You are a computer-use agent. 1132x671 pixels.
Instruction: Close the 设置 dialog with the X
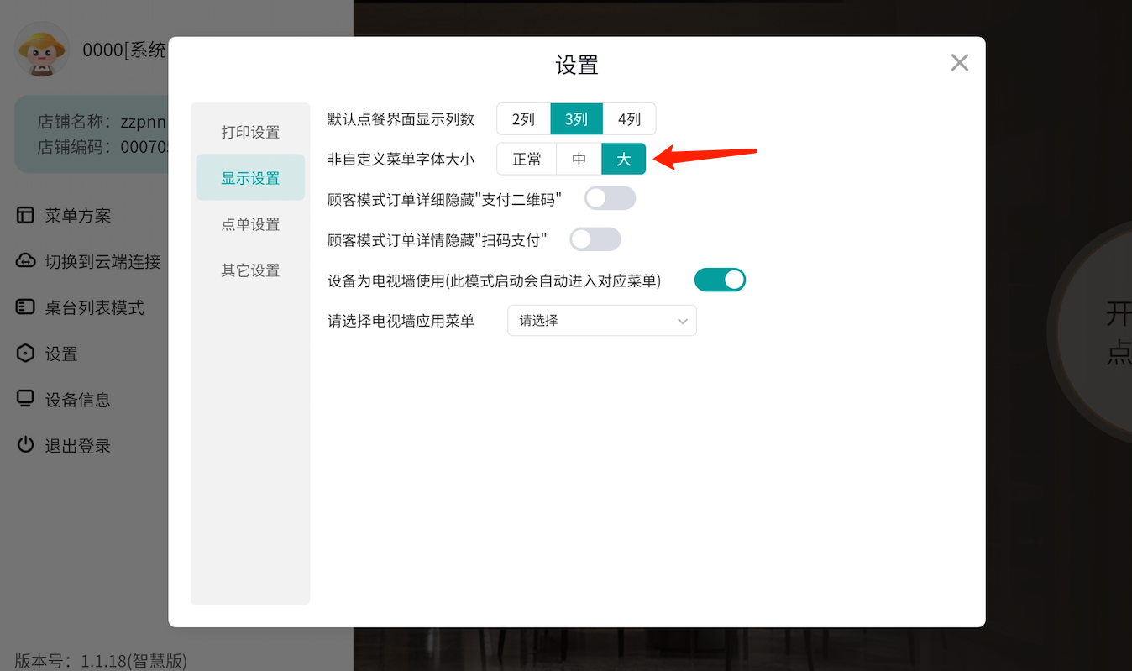pyautogui.click(x=959, y=62)
